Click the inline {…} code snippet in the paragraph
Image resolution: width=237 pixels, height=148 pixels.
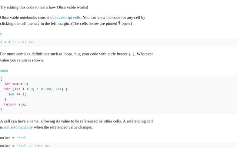132,54
